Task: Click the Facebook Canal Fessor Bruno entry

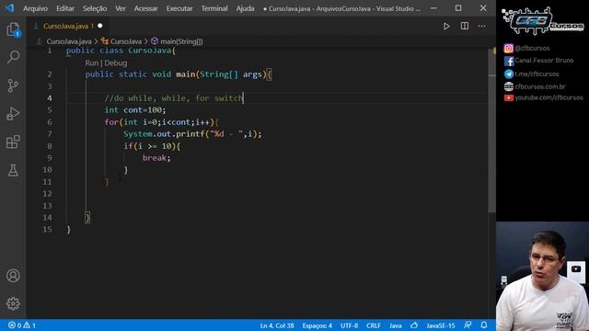Action: (x=538, y=61)
